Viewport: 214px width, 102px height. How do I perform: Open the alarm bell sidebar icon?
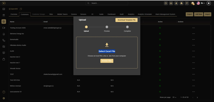point(4,34)
